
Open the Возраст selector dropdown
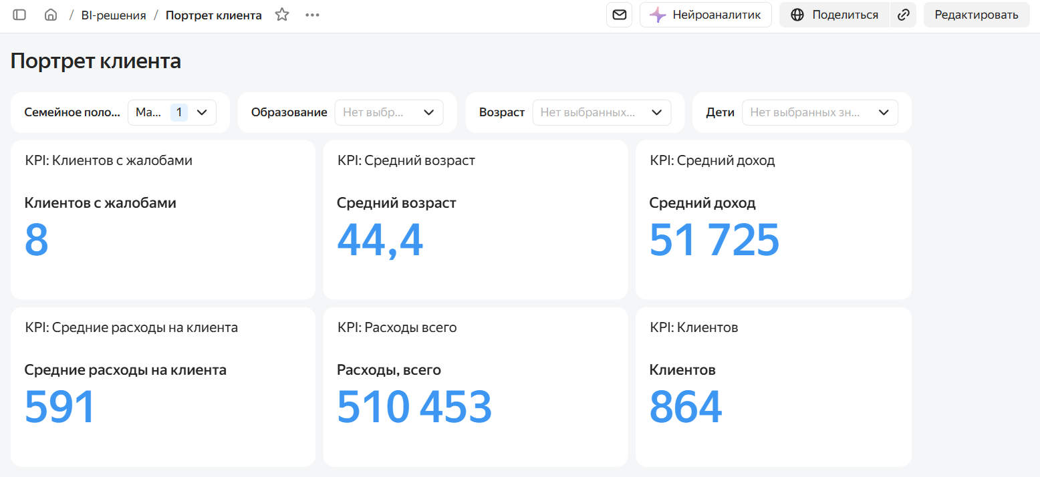[602, 112]
